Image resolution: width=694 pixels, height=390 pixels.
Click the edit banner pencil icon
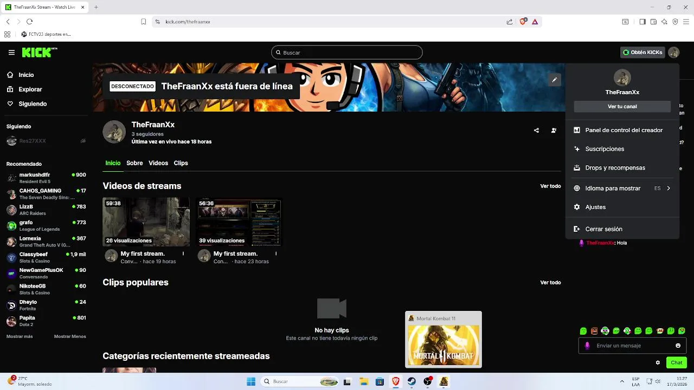pyautogui.click(x=554, y=80)
